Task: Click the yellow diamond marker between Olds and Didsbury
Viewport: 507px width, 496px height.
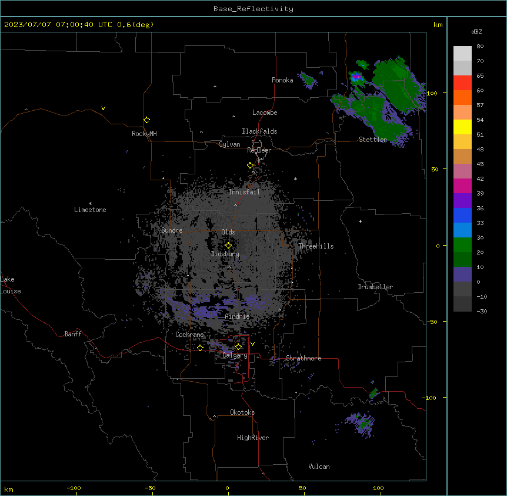Action: tap(228, 245)
